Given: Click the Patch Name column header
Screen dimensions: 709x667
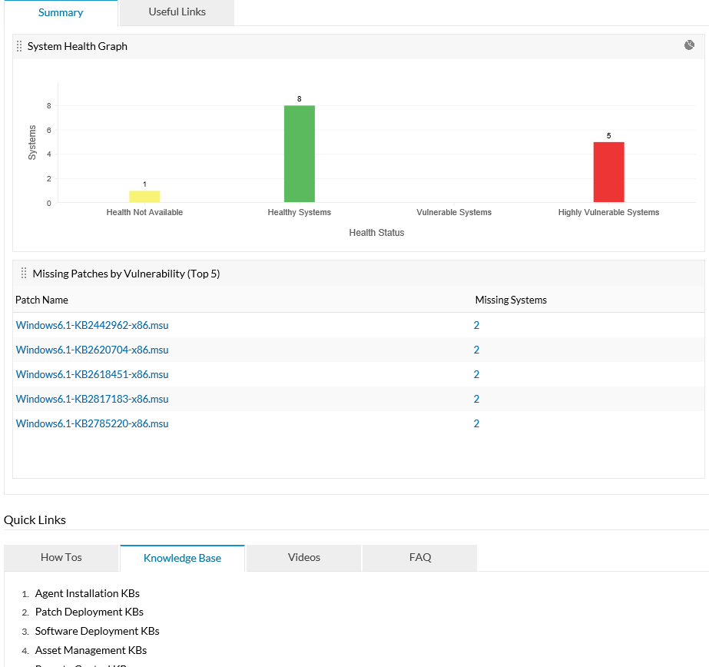Looking at the screenshot, I should click(41, 300).
